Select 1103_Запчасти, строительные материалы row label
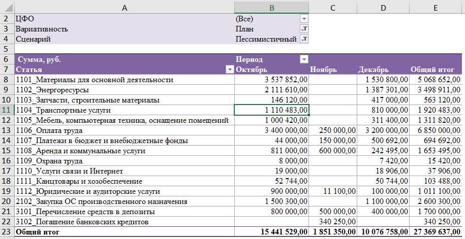465x239 pixels. [x=125, y=100]
